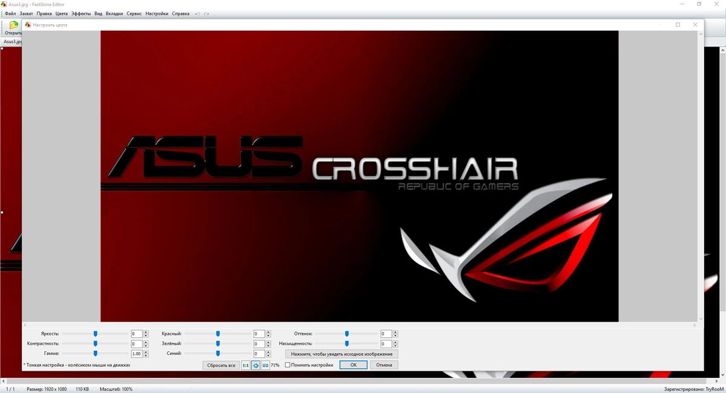Click the Яркость slider handle
Viewport: 726px width, 393px height.
point(95,334)
